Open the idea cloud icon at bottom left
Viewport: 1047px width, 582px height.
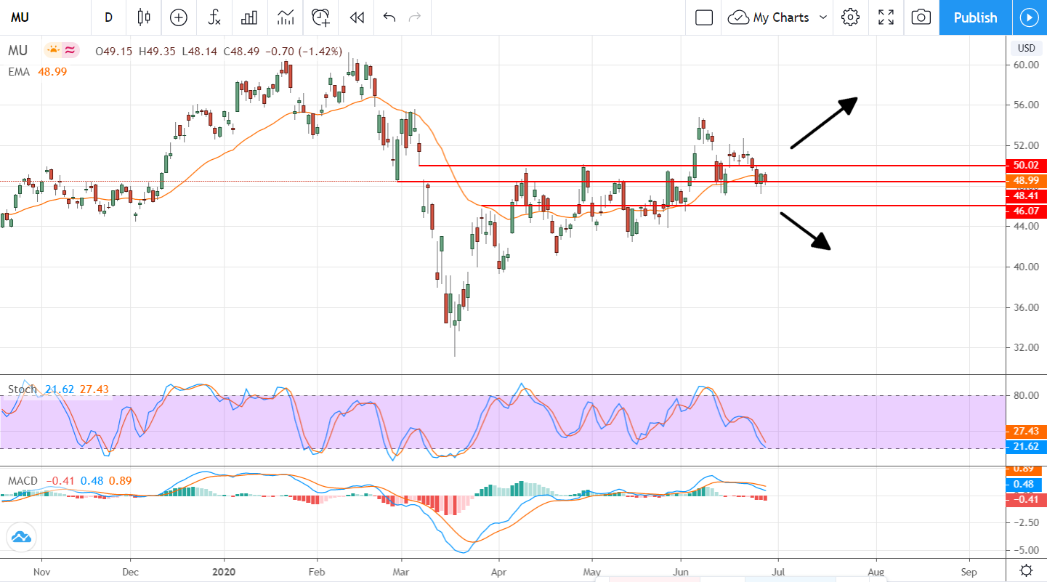21,537
